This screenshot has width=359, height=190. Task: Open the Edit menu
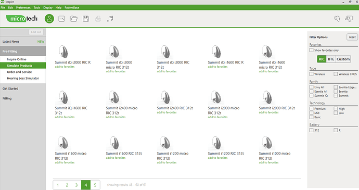(10, 8)
